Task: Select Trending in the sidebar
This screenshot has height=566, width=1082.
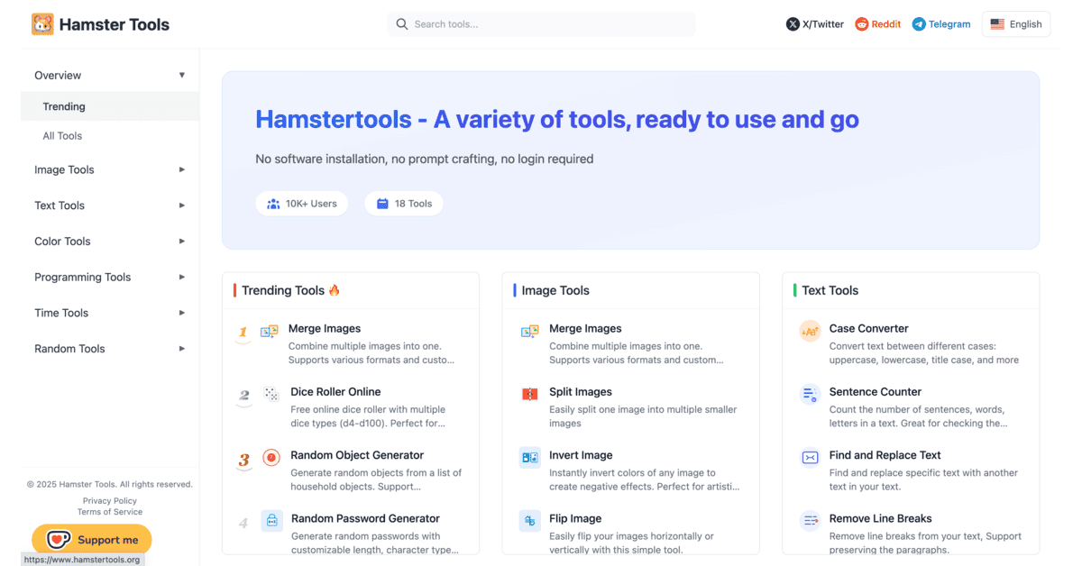Action: pyautogui.click(x=110, y=106)
